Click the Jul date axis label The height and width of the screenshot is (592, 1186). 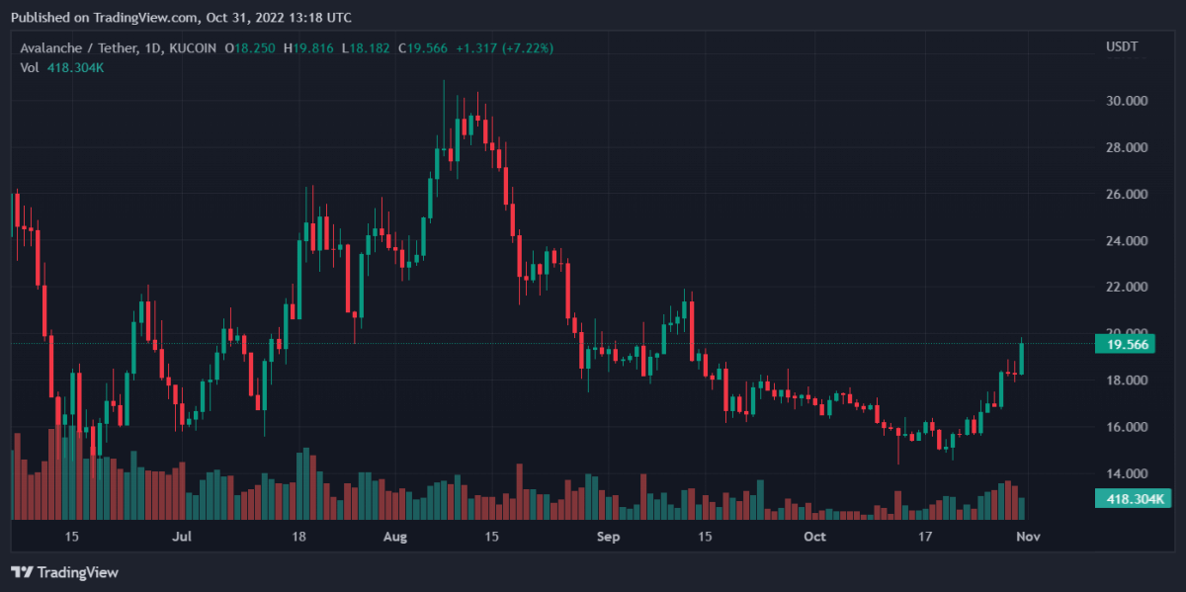[181, 537]
